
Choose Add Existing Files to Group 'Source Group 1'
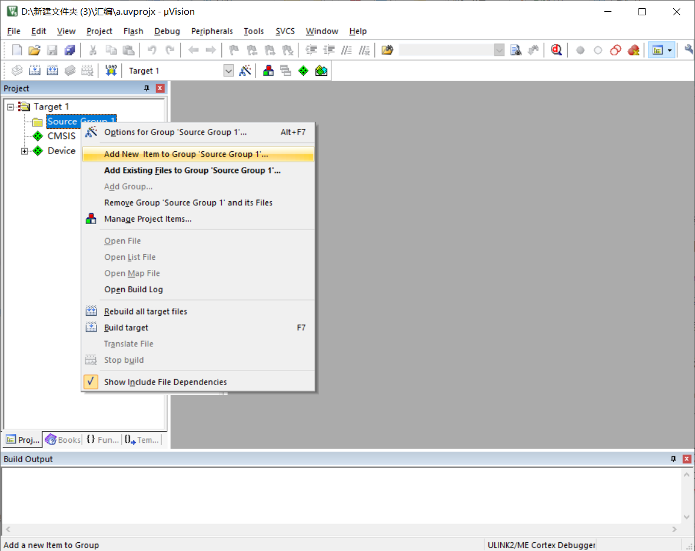pyautogui.click(x=198, y=171)
